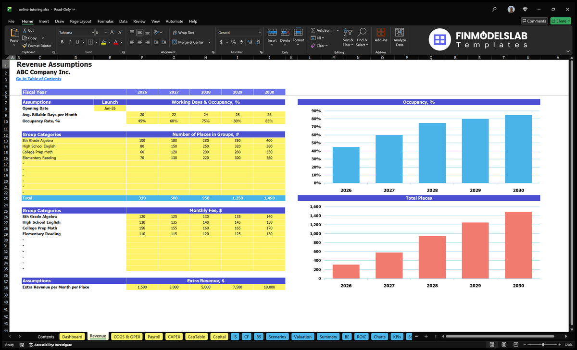The width and height of the screenshot is (577, 350).
Task: Open the Sort & Filter dropdown
Action: pos(348,36)
